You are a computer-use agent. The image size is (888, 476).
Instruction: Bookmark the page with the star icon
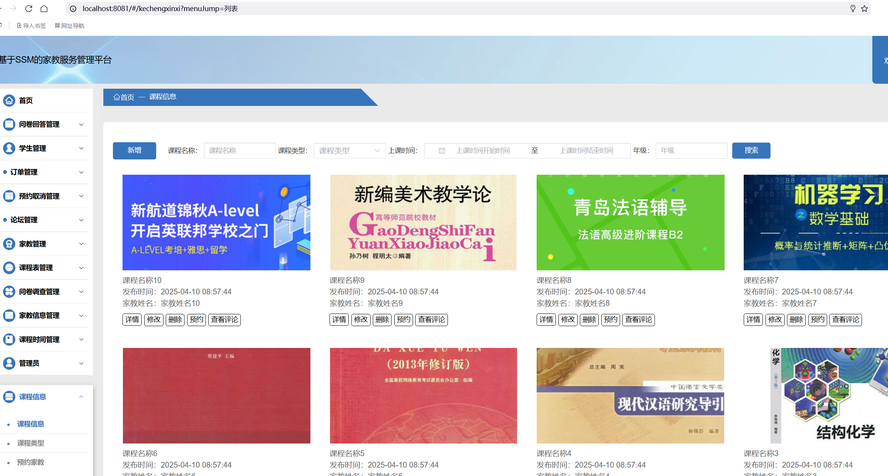point(864,8)
